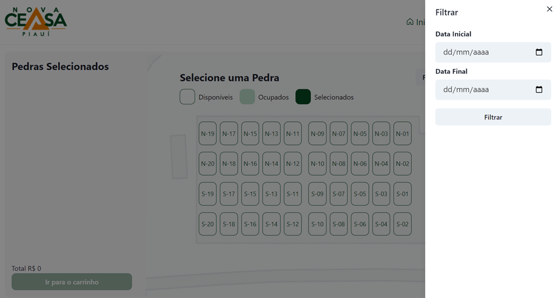Viewport: 560px width, 298px height.
Task: Choose stall N-14
Action: click(x=271, y=163)
